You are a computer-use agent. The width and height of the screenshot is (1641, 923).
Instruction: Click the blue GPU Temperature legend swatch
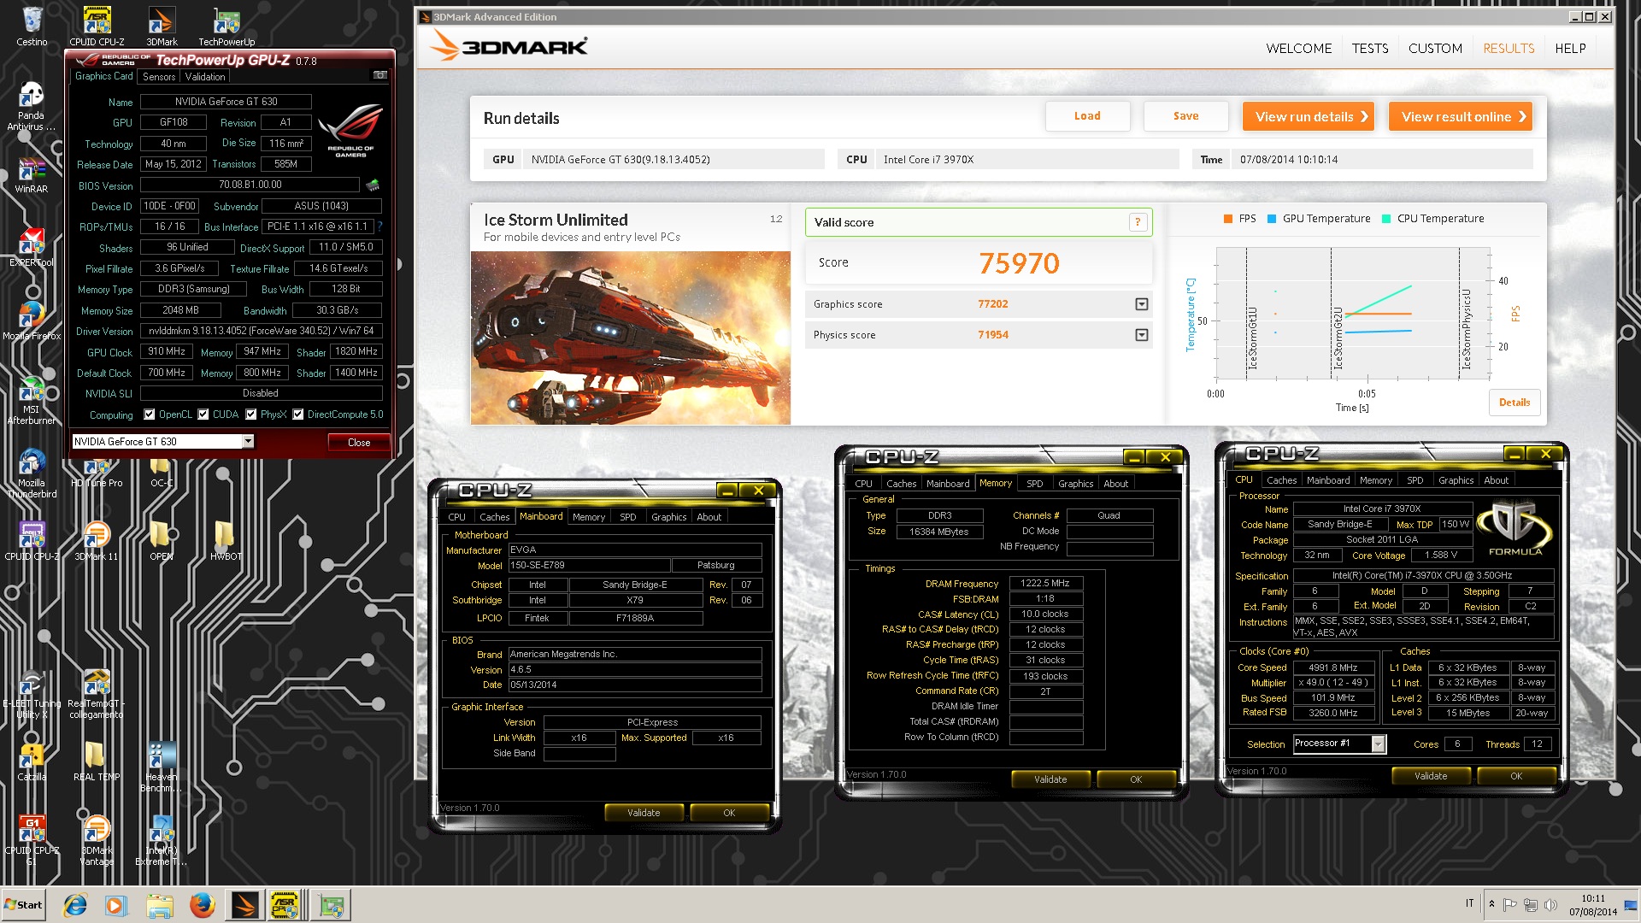(1271, 219)
